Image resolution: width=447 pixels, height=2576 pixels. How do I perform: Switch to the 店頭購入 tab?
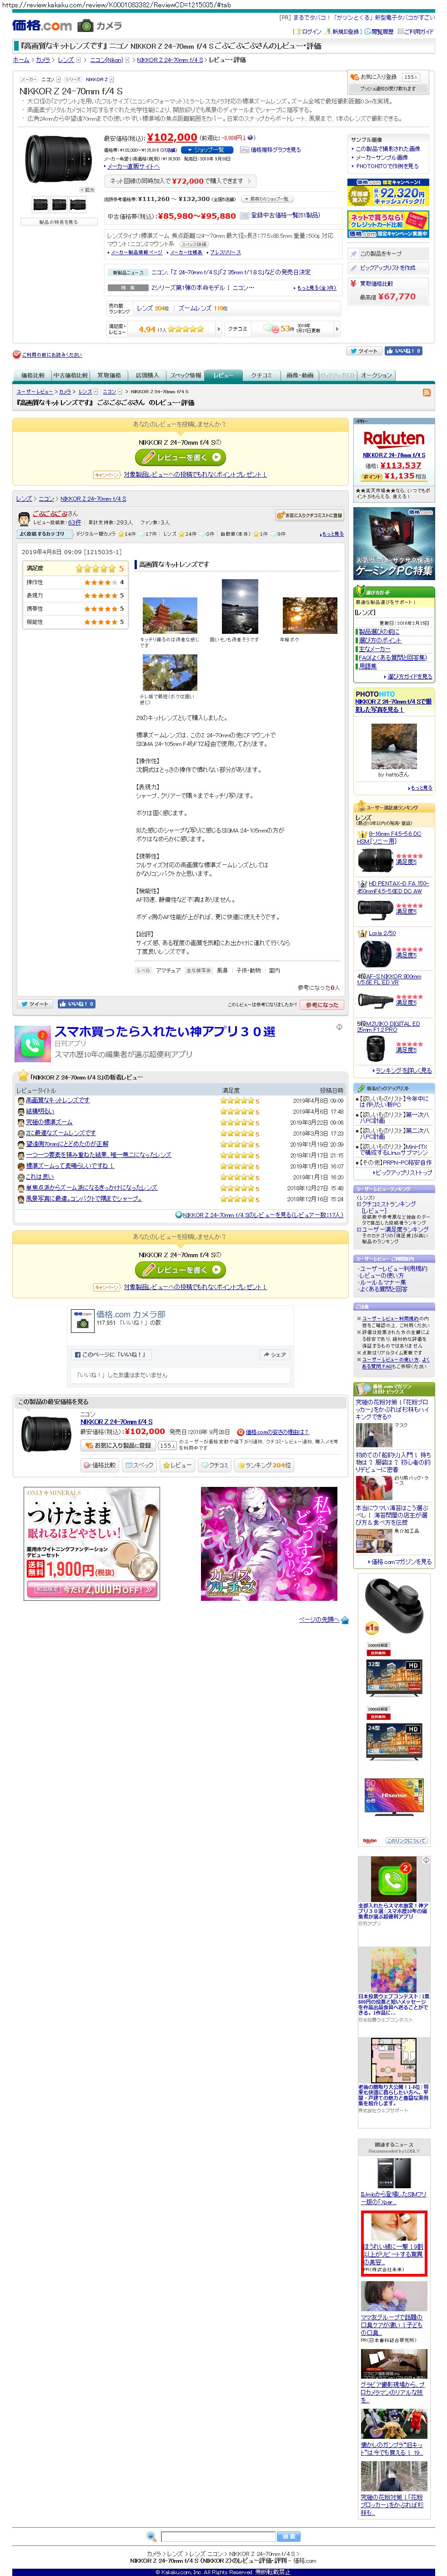[x=148, y=376]
